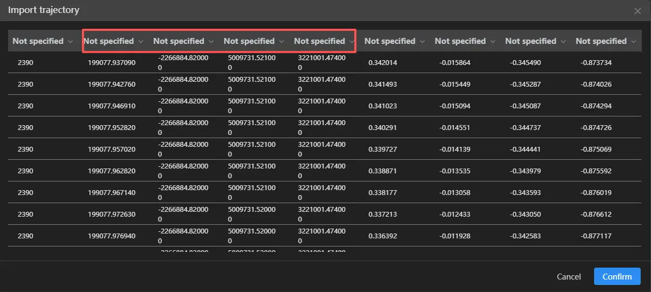Click the Confirm button
This screenshot has height=292, width=651.
click(x=617, y=276)
